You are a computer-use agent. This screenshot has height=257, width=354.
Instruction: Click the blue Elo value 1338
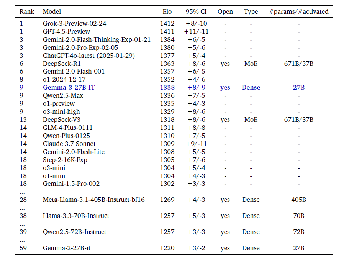[x=167, y=88]
